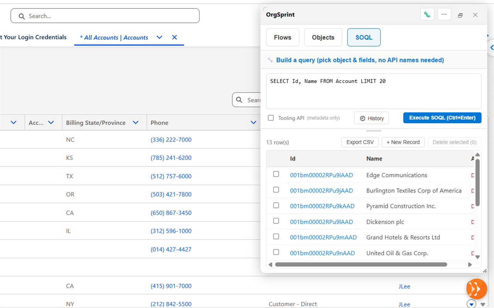
Task: Click the splitter handle below the query editor
Action: [374, 131]
